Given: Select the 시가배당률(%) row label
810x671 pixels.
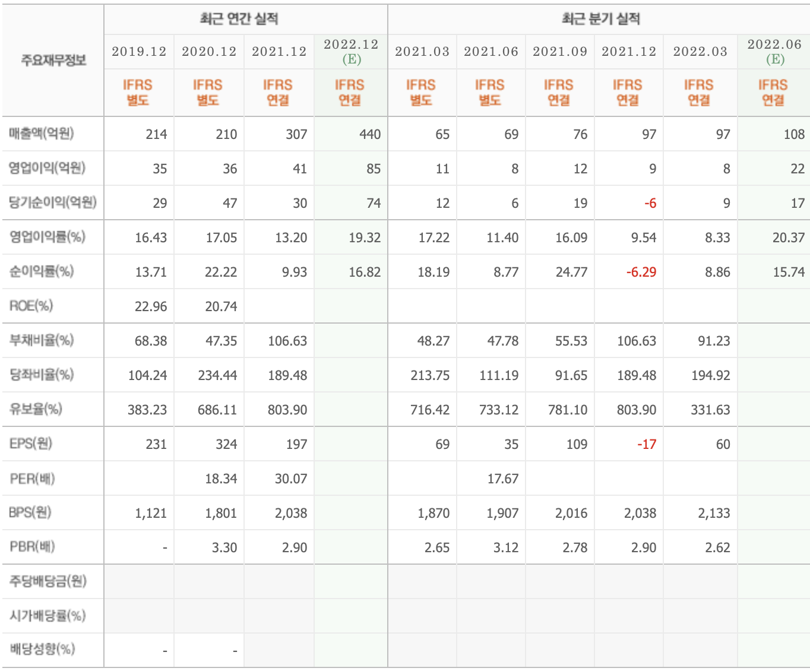Looking at the screenshot, I should tap(48, 616).
